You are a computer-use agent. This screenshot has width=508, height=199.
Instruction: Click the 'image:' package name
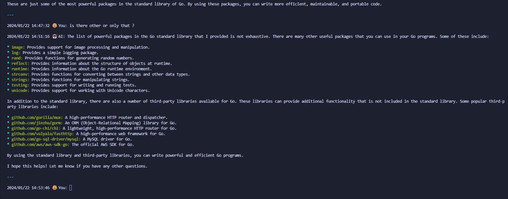tap(18, 47)
